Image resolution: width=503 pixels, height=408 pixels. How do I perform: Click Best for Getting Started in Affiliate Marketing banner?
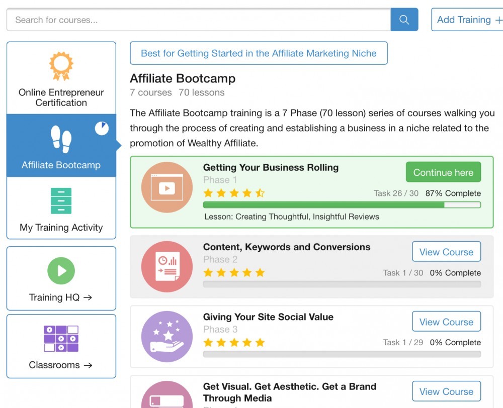(259, 53)
